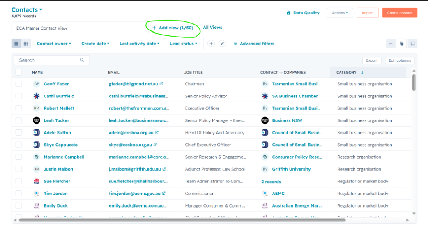
Task: Click the Create contact button
Action: click(x=400, y=13)
